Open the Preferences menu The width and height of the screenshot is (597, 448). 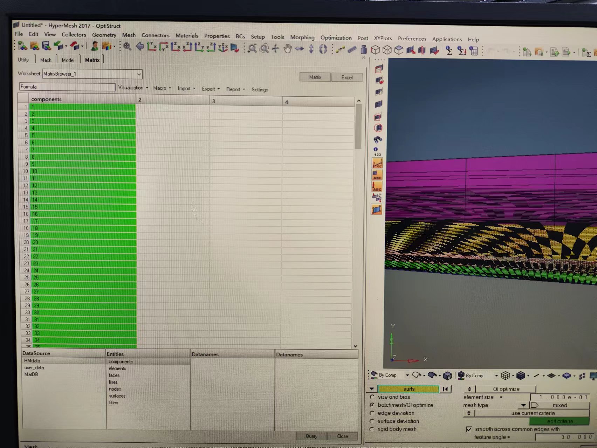coord(412,39)
